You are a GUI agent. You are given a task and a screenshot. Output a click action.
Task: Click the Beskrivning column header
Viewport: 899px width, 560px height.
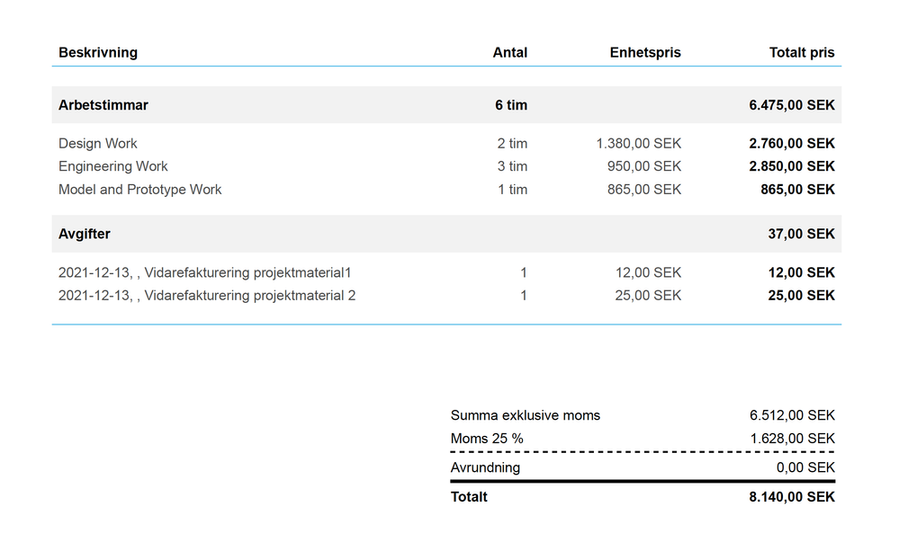pos(98,53)
